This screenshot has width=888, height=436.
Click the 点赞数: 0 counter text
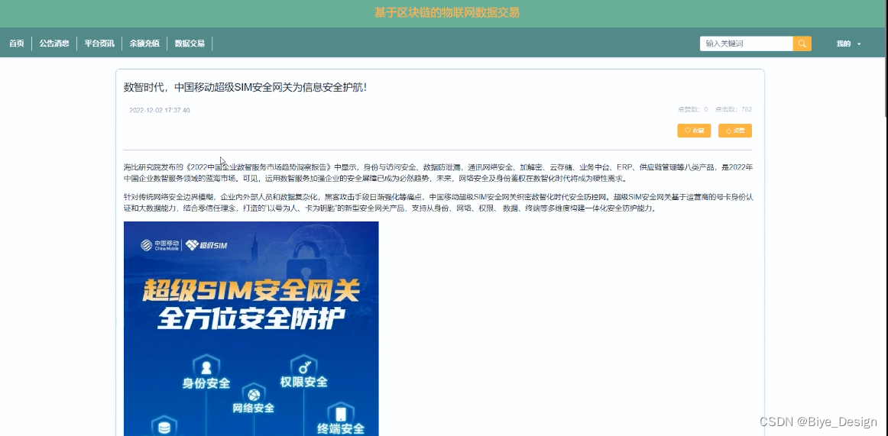point(692,110)
